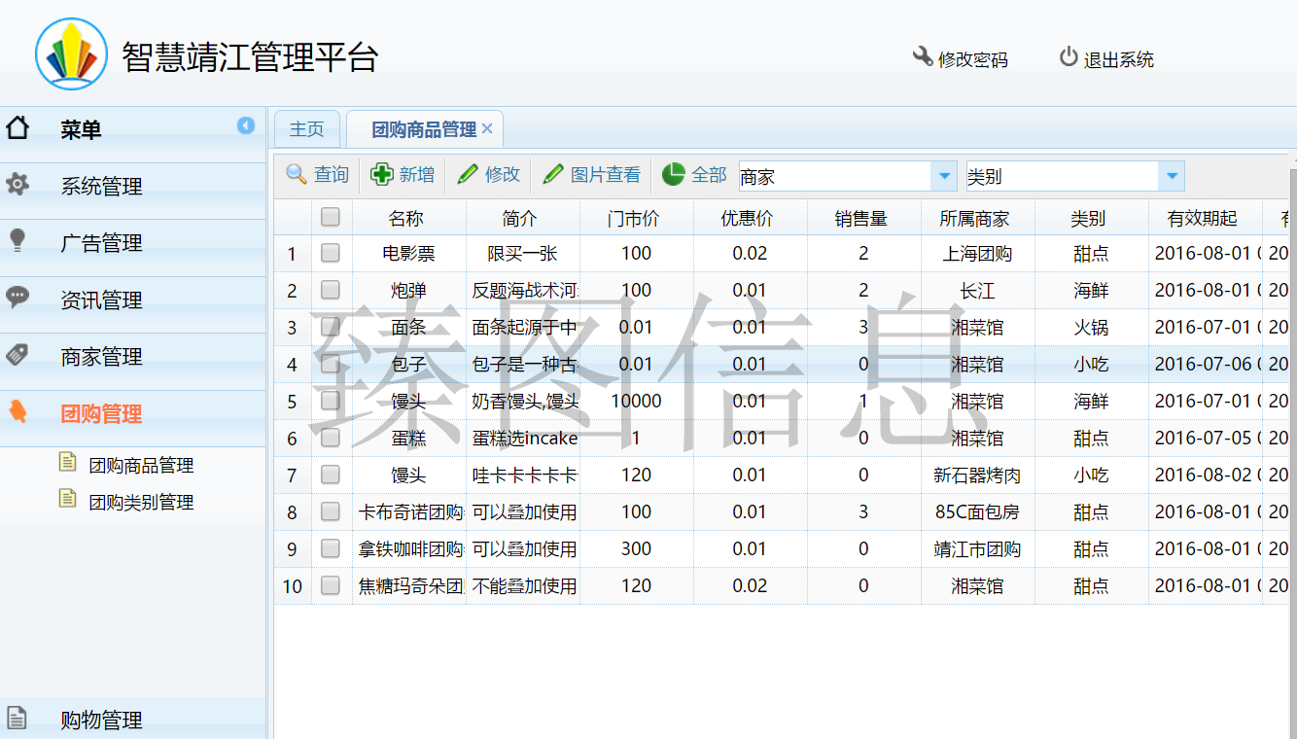
Task: Open 团购商品管理 in the sidebar
Action: point(141,466)
